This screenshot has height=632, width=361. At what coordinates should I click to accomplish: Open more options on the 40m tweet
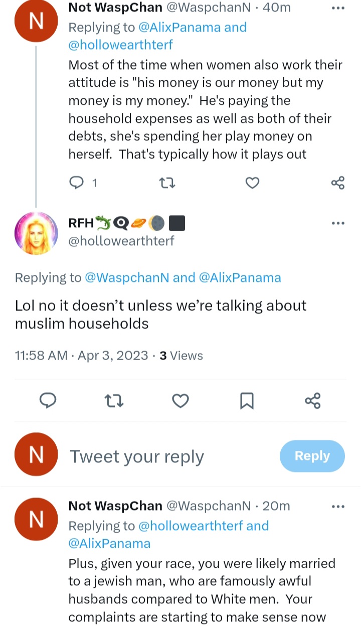(x=338, y=9)
